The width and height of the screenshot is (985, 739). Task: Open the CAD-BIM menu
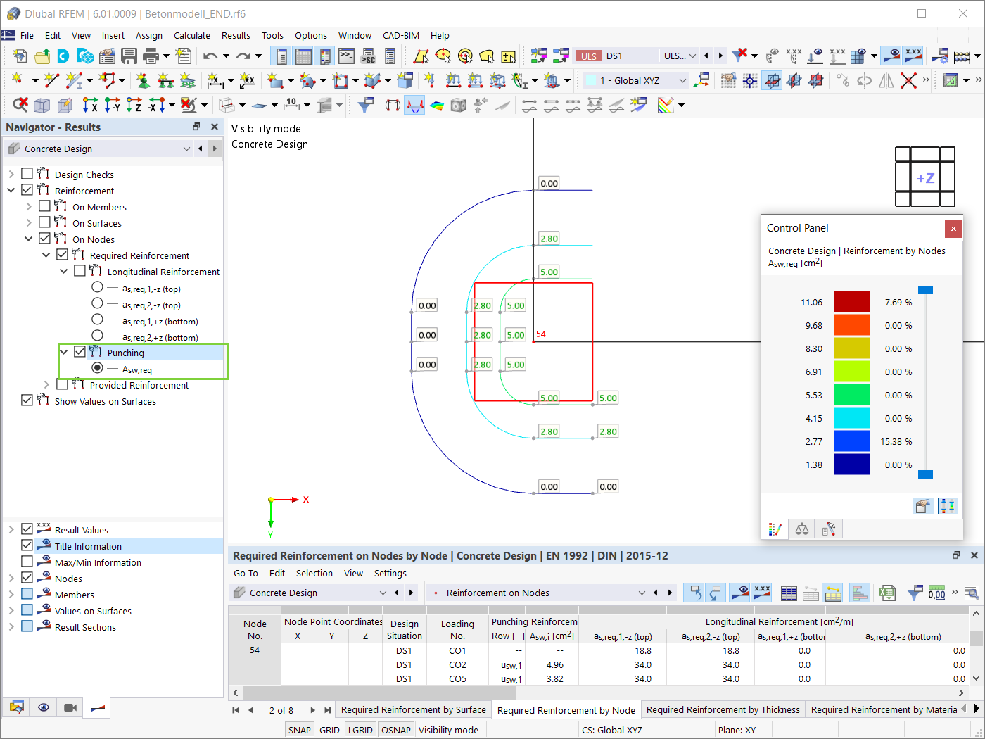click(x=401, y=35)
